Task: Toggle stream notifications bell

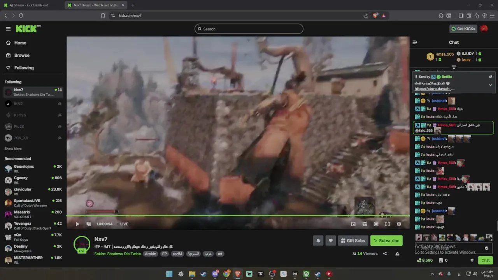Action: click(318, 241)
